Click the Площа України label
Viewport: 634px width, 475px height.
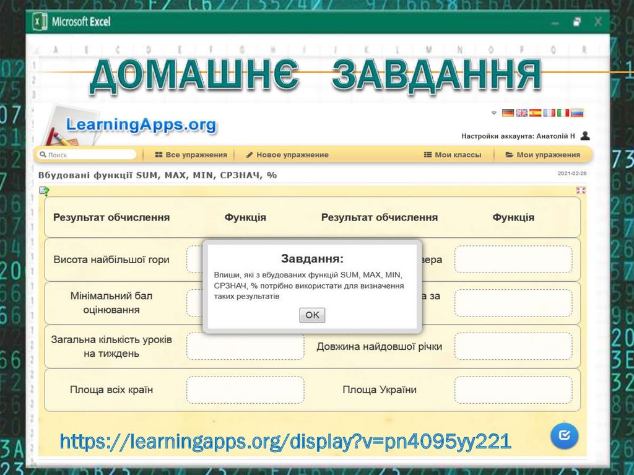coord(380,390)
